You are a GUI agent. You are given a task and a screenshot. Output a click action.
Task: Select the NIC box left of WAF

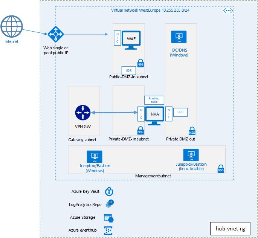point(118,38)
